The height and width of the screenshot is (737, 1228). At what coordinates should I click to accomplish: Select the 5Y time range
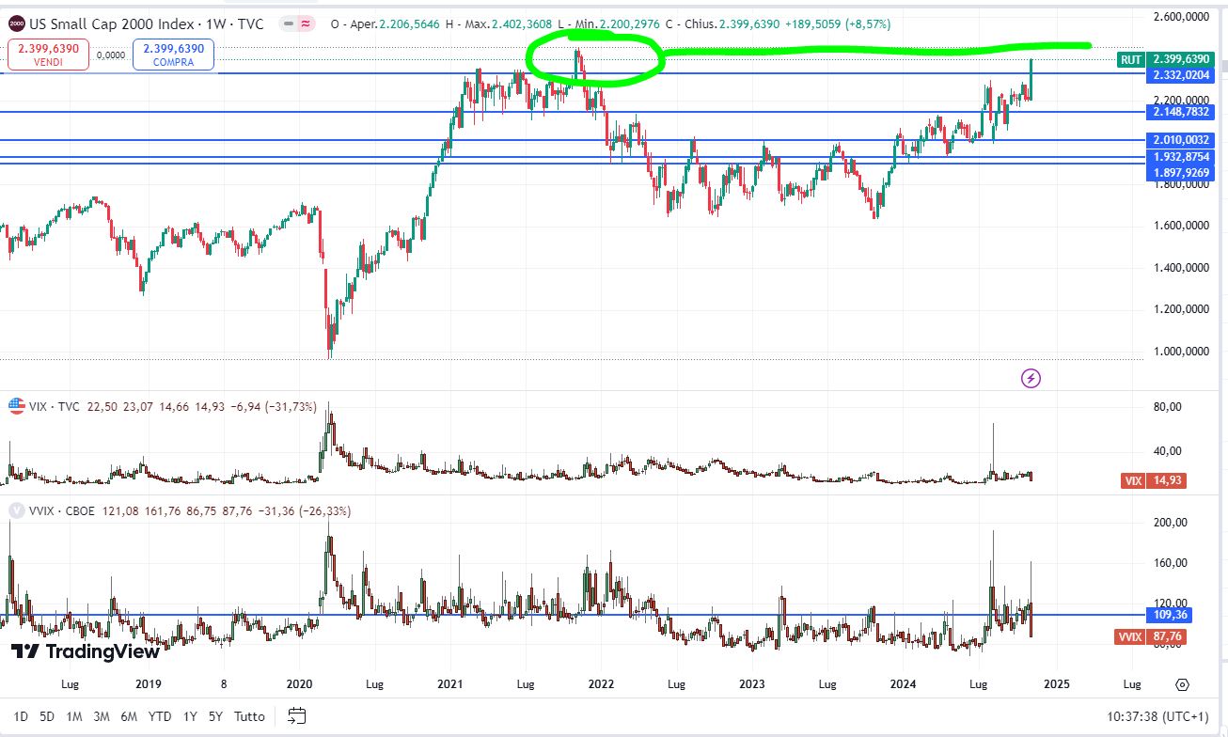pyautogui.click(x=215, y=716)
